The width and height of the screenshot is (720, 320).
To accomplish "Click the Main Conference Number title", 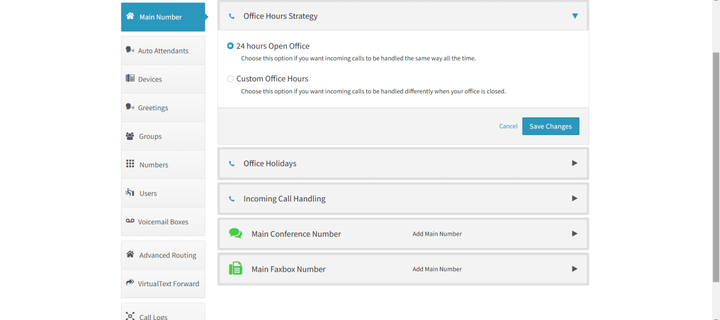I will tap(296, 234).
